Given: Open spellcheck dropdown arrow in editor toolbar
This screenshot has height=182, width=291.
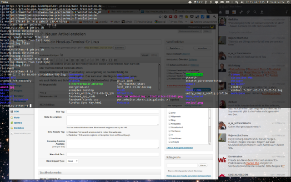Looking at the screenshot, I should (x=106, y=60).
